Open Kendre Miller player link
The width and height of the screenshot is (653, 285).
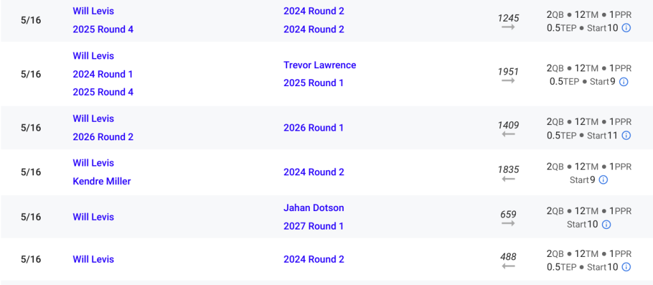[x=101, y=181]
